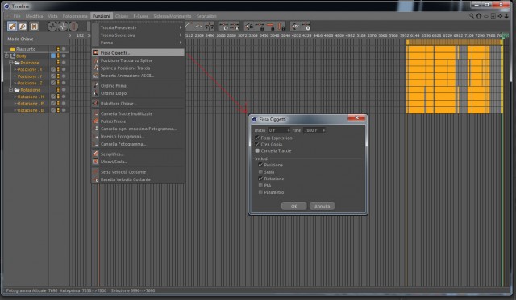This screenshot has height=300, width=516.
Task: Toggle the dot on the Riassunto row
Action: tap(64, 49)
